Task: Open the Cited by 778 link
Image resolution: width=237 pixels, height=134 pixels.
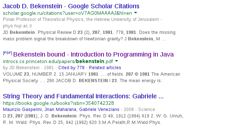Action: tap(71, 68)
